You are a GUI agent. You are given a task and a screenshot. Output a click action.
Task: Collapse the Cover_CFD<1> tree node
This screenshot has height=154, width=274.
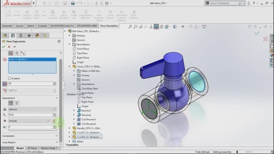tap(69, 66)
